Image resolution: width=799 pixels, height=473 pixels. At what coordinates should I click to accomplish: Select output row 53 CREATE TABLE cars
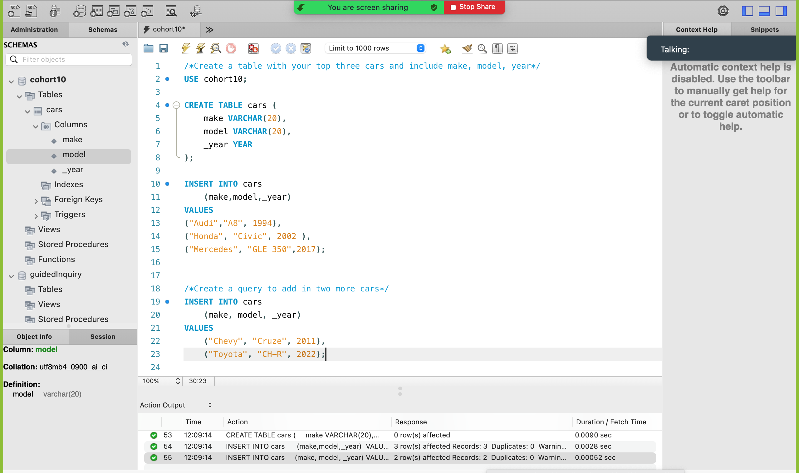point(400,435)
